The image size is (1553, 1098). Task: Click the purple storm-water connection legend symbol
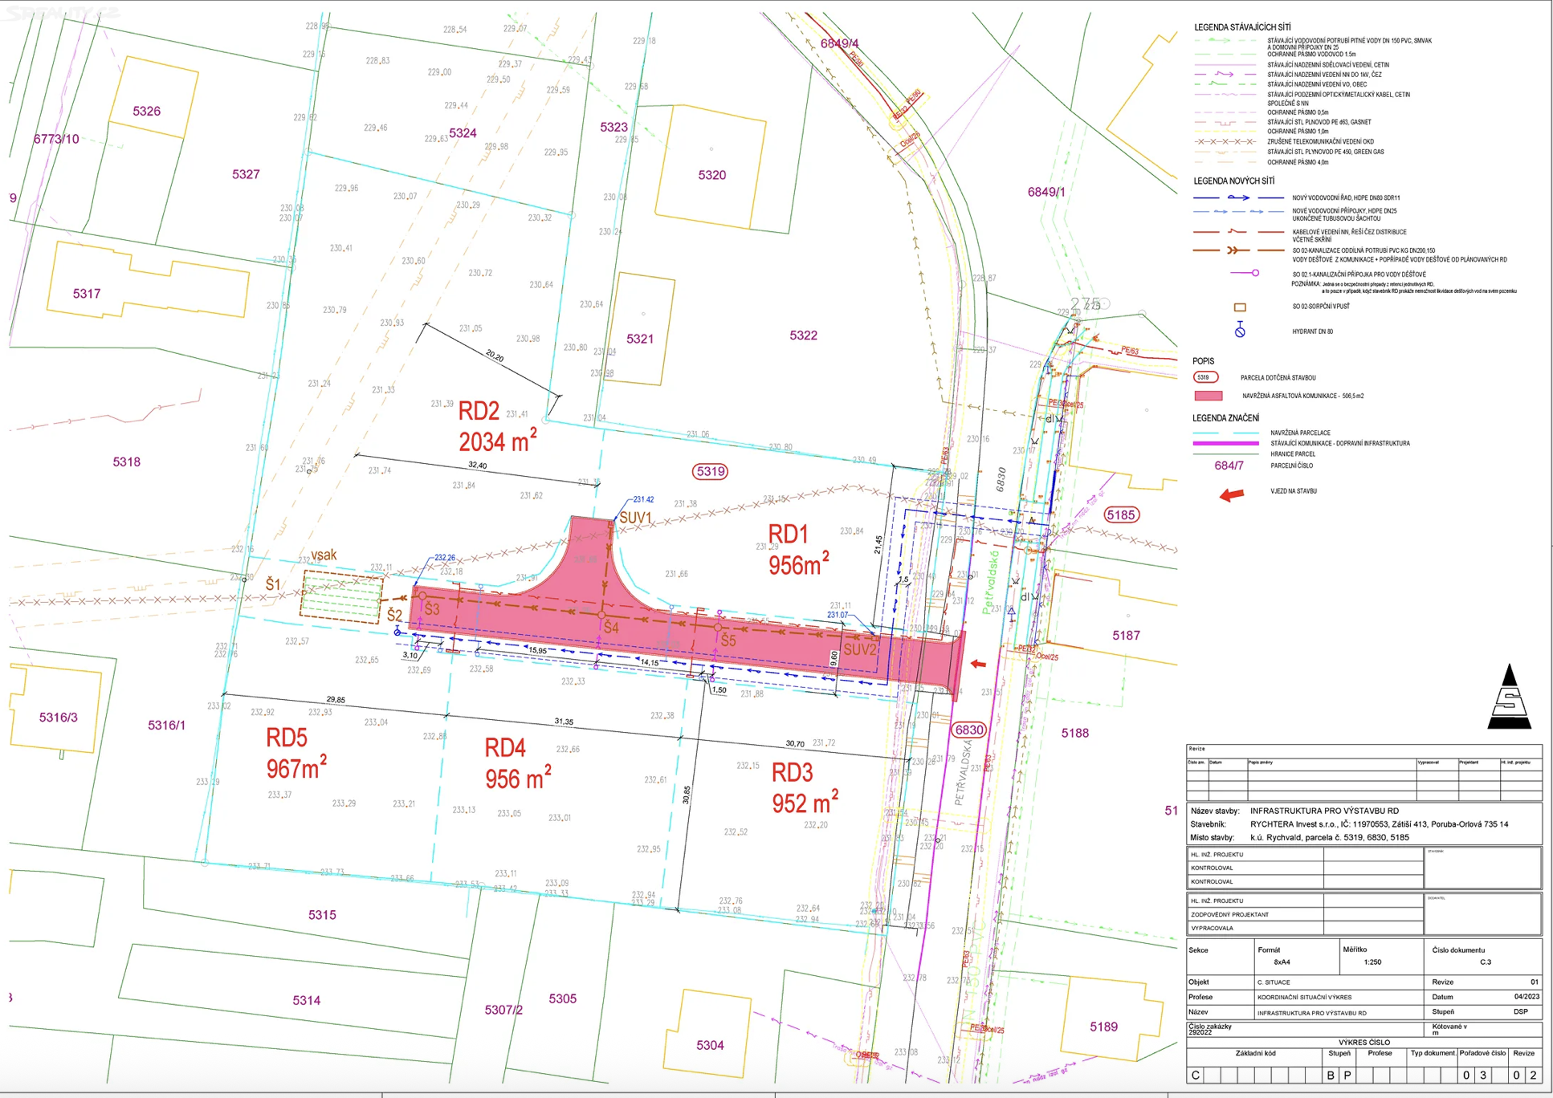[1245, 274]
